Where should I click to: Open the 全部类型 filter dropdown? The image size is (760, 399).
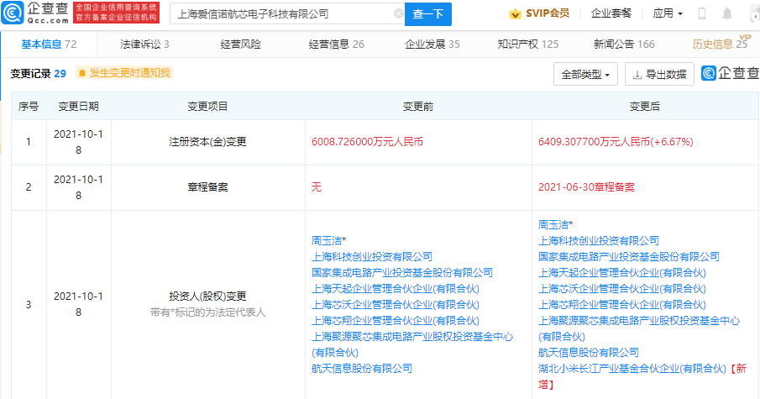[x=585, y=74]
